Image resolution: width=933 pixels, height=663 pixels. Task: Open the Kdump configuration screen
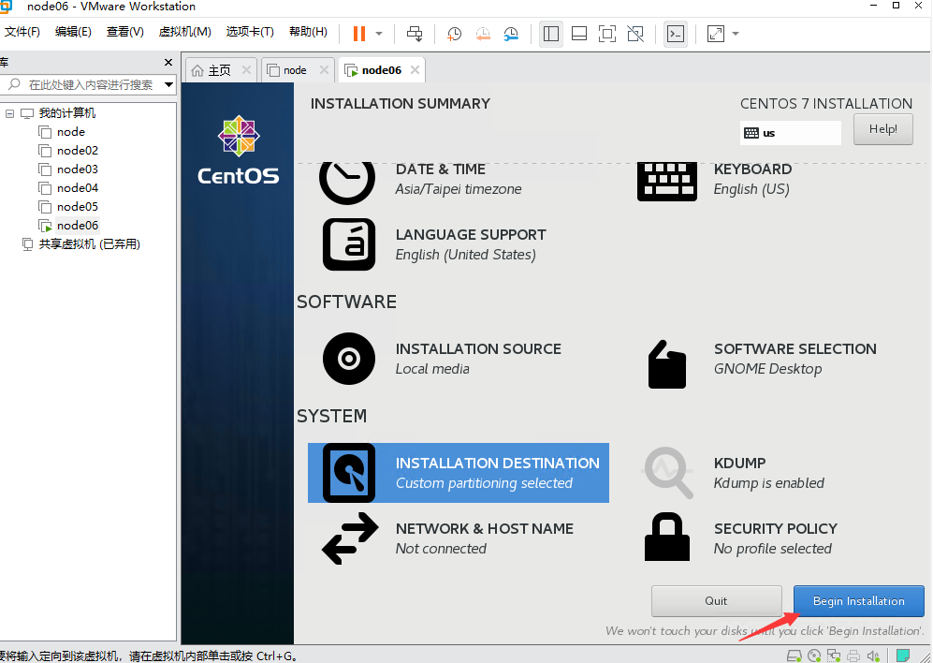(739, 472)
